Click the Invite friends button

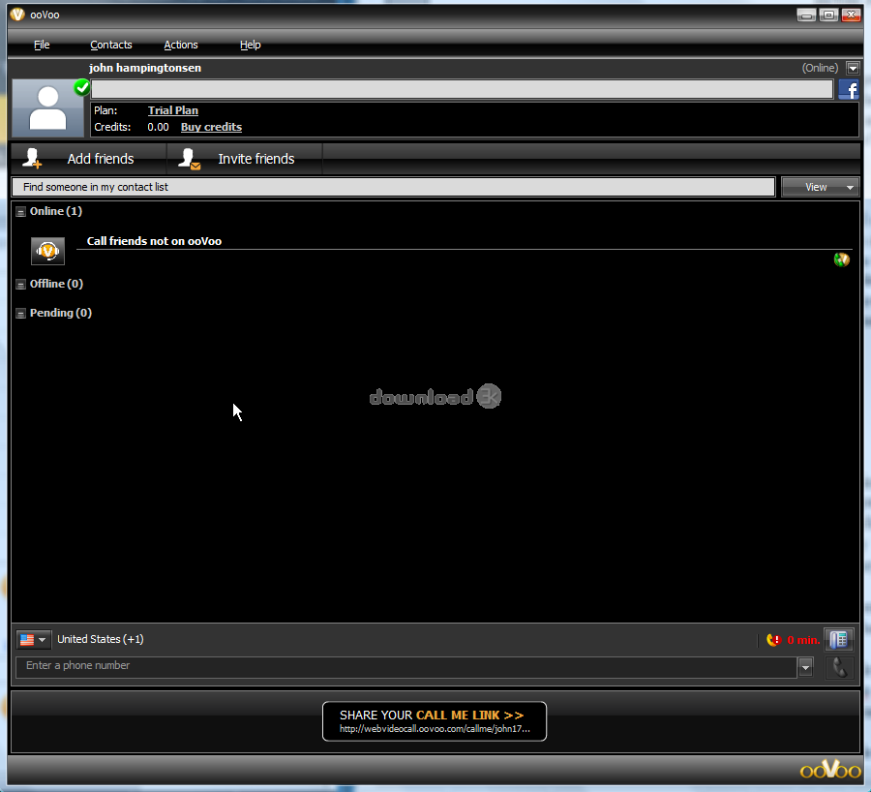pyautogui.click(x=245, y=159)
